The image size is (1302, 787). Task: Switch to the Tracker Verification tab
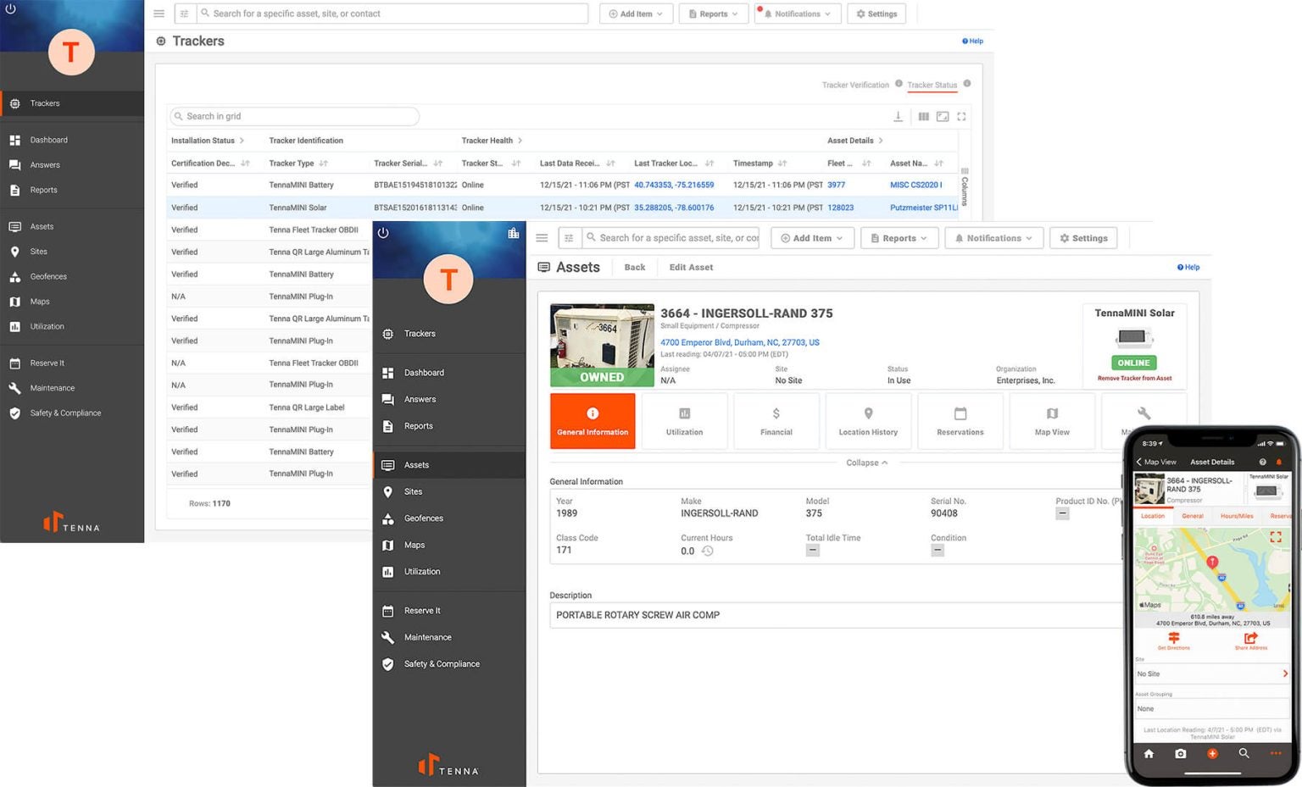[x=854, y=85]
